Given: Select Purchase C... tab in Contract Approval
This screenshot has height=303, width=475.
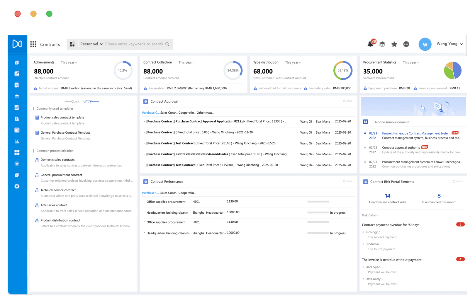Looking at the screenshot, I should (151, 113).
